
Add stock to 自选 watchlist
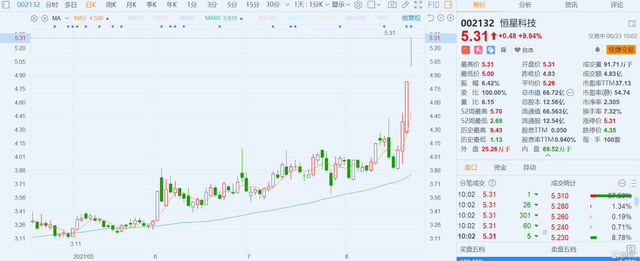524,50
